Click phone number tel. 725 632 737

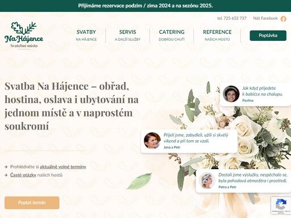tap(232, 18)
